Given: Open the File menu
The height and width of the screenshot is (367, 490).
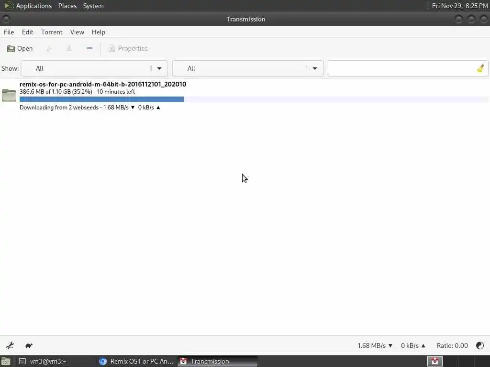Looking at the screenshot, I should [x=9, y=32].
